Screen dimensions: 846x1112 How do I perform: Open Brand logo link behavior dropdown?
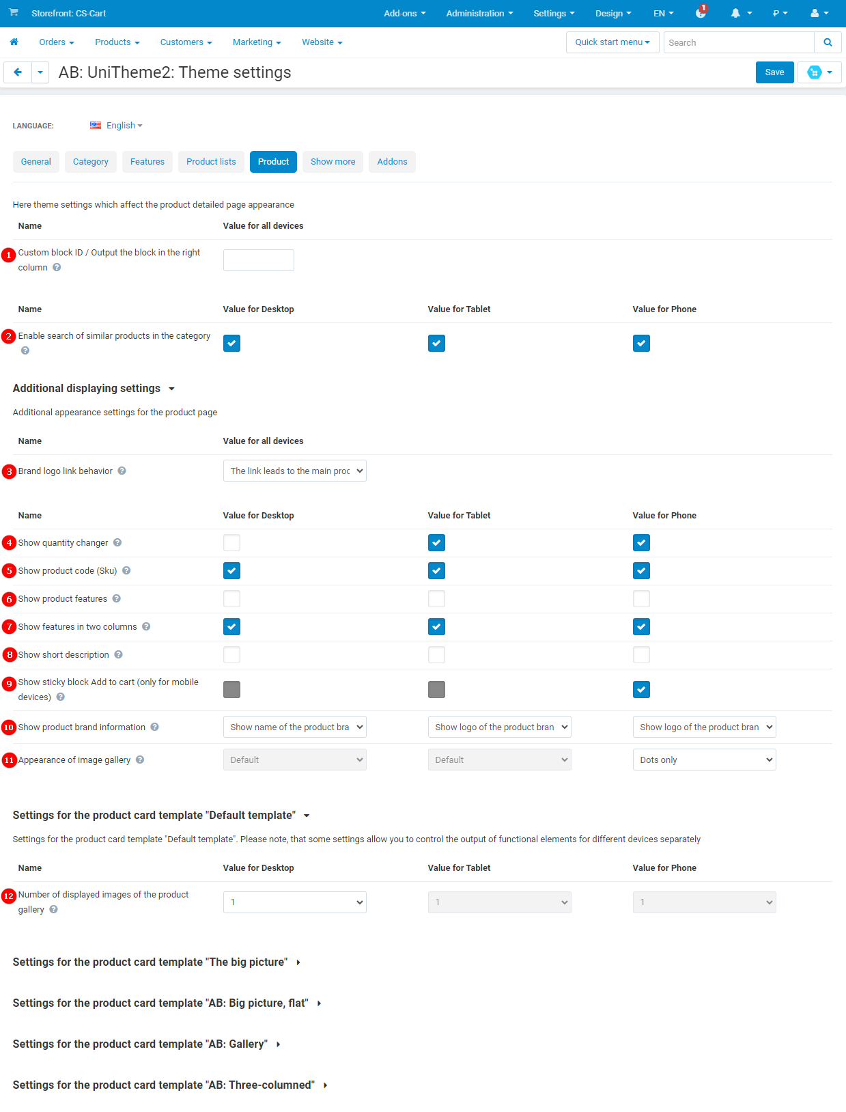[294, 471]
